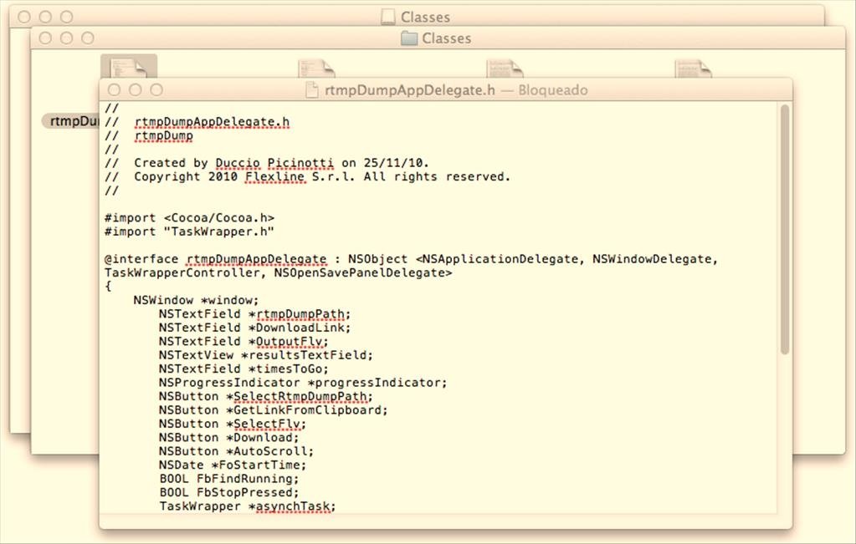Image resolution: width=856 pixels, height=544 pixels.
Task: Minimize the rtmpDumpAppDelegate.h window
Action: (x=136, y=90)
